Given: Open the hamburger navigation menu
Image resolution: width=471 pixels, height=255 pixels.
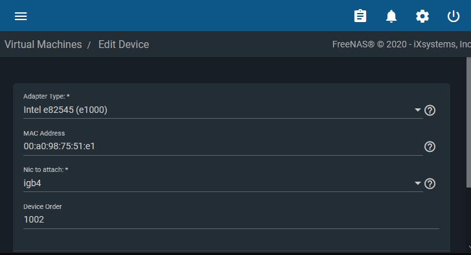Looking at the screenshot, I should (21, 16).
